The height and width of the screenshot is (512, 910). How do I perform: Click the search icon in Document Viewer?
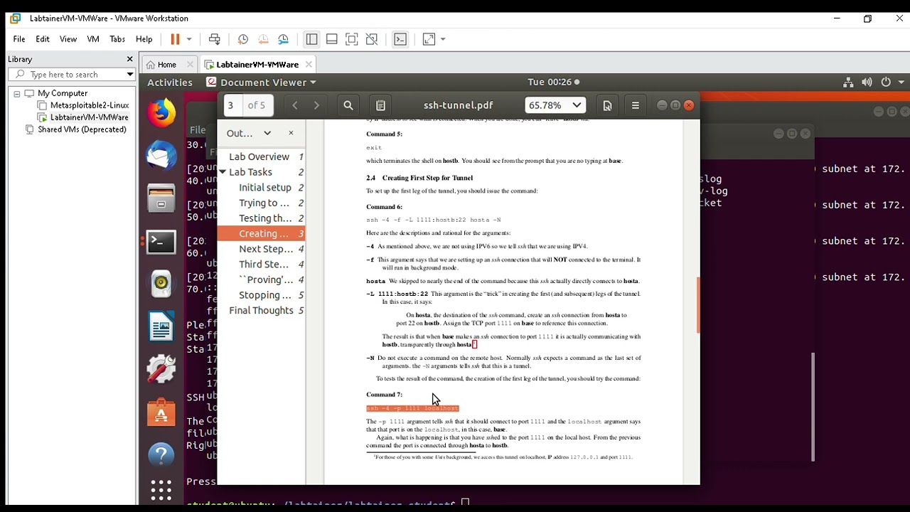348,105
